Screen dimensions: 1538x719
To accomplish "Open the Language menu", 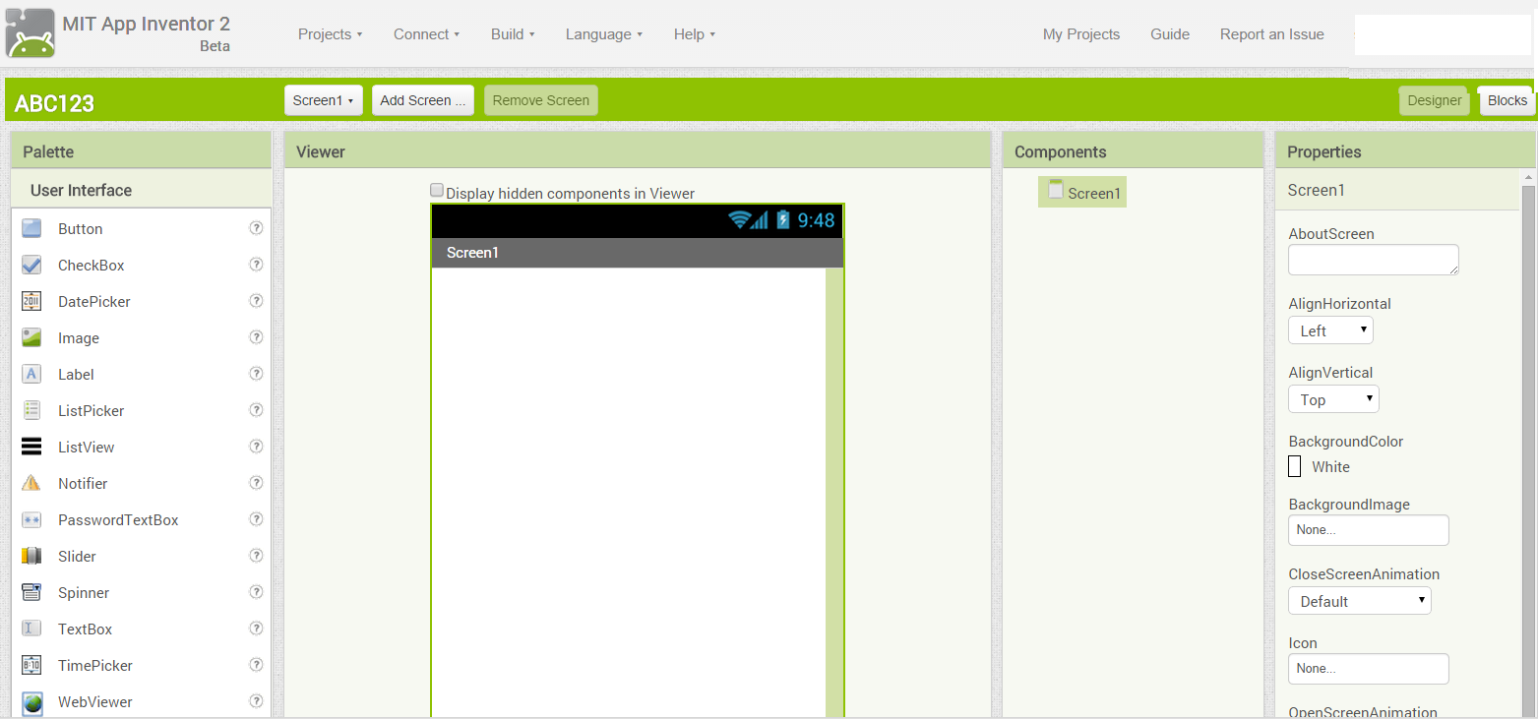I will [x=603, y=34].
